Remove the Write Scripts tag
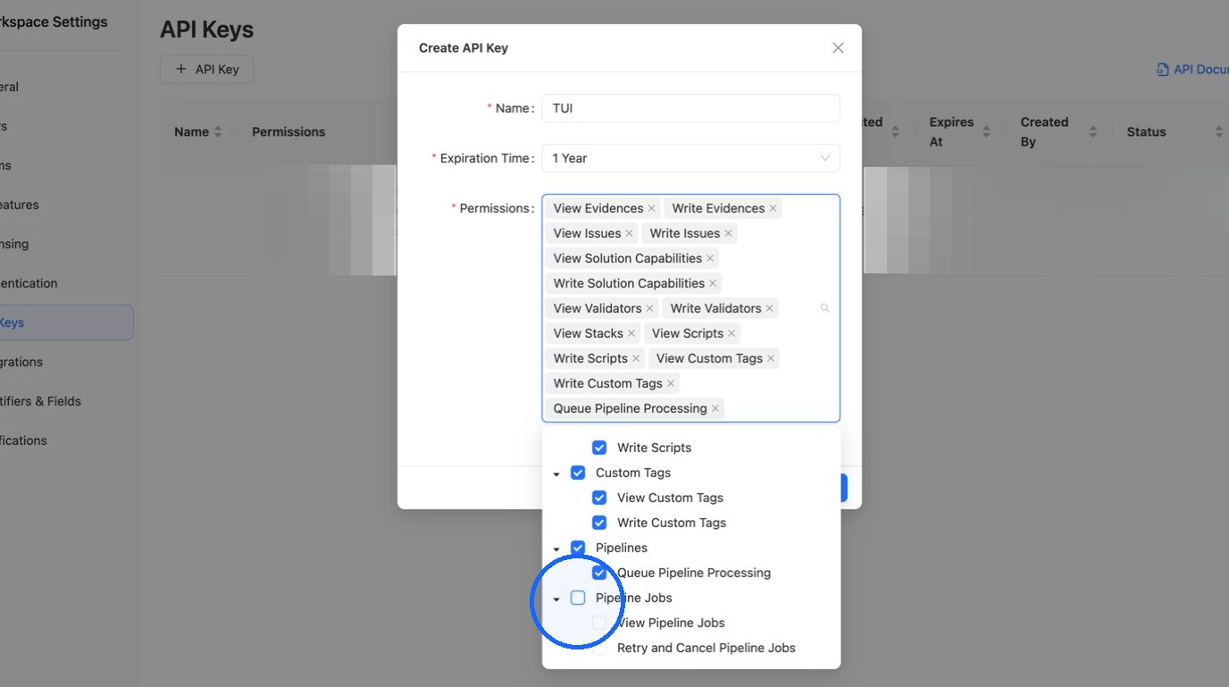Image resolution: width=1229 pixels, height=687 pixels. click(636, 358)
